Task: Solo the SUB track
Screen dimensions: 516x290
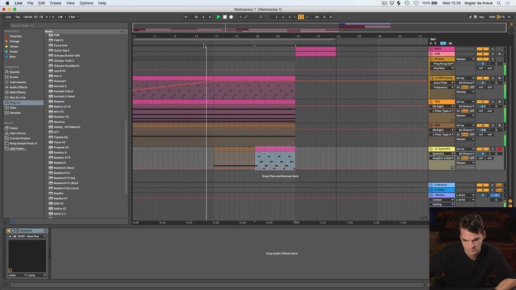Action: tap(493, 54)
